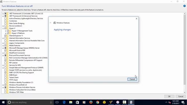
Task: Select Microsoft Print to PDF row
Action: coord(17,50)
